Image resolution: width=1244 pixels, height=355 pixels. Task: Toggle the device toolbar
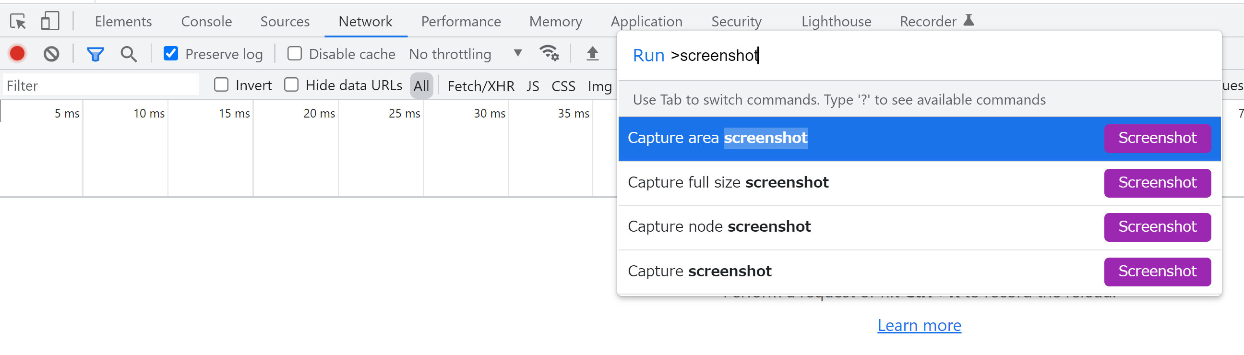point(50,21)
